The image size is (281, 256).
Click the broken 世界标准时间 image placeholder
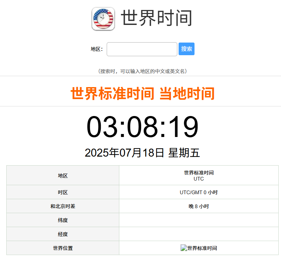(x=199, y=248)
